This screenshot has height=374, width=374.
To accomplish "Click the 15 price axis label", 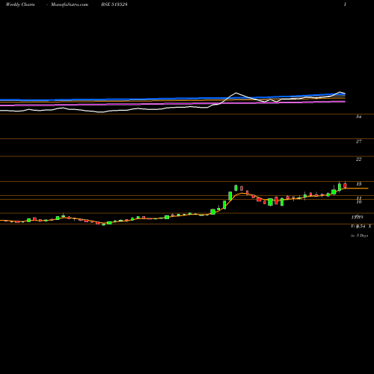I will tap(359, 184).
